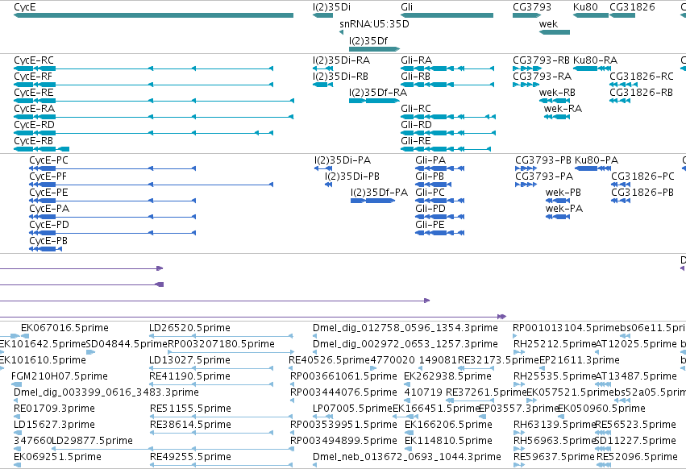This screenshot has width=686, height=469.
Task: Click the CG3793-PB protein
Action: click(526, 168)
